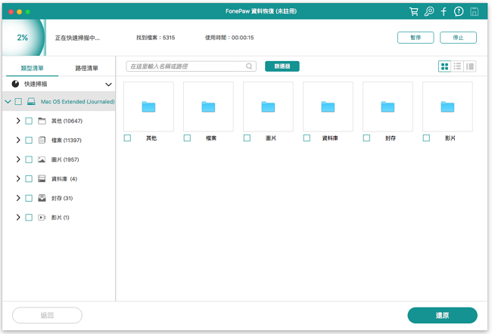This screenshot has width=492, height=334.
Task: Tick checkbox under 資料庫 folder thumbnail
Action: [307, 138]
